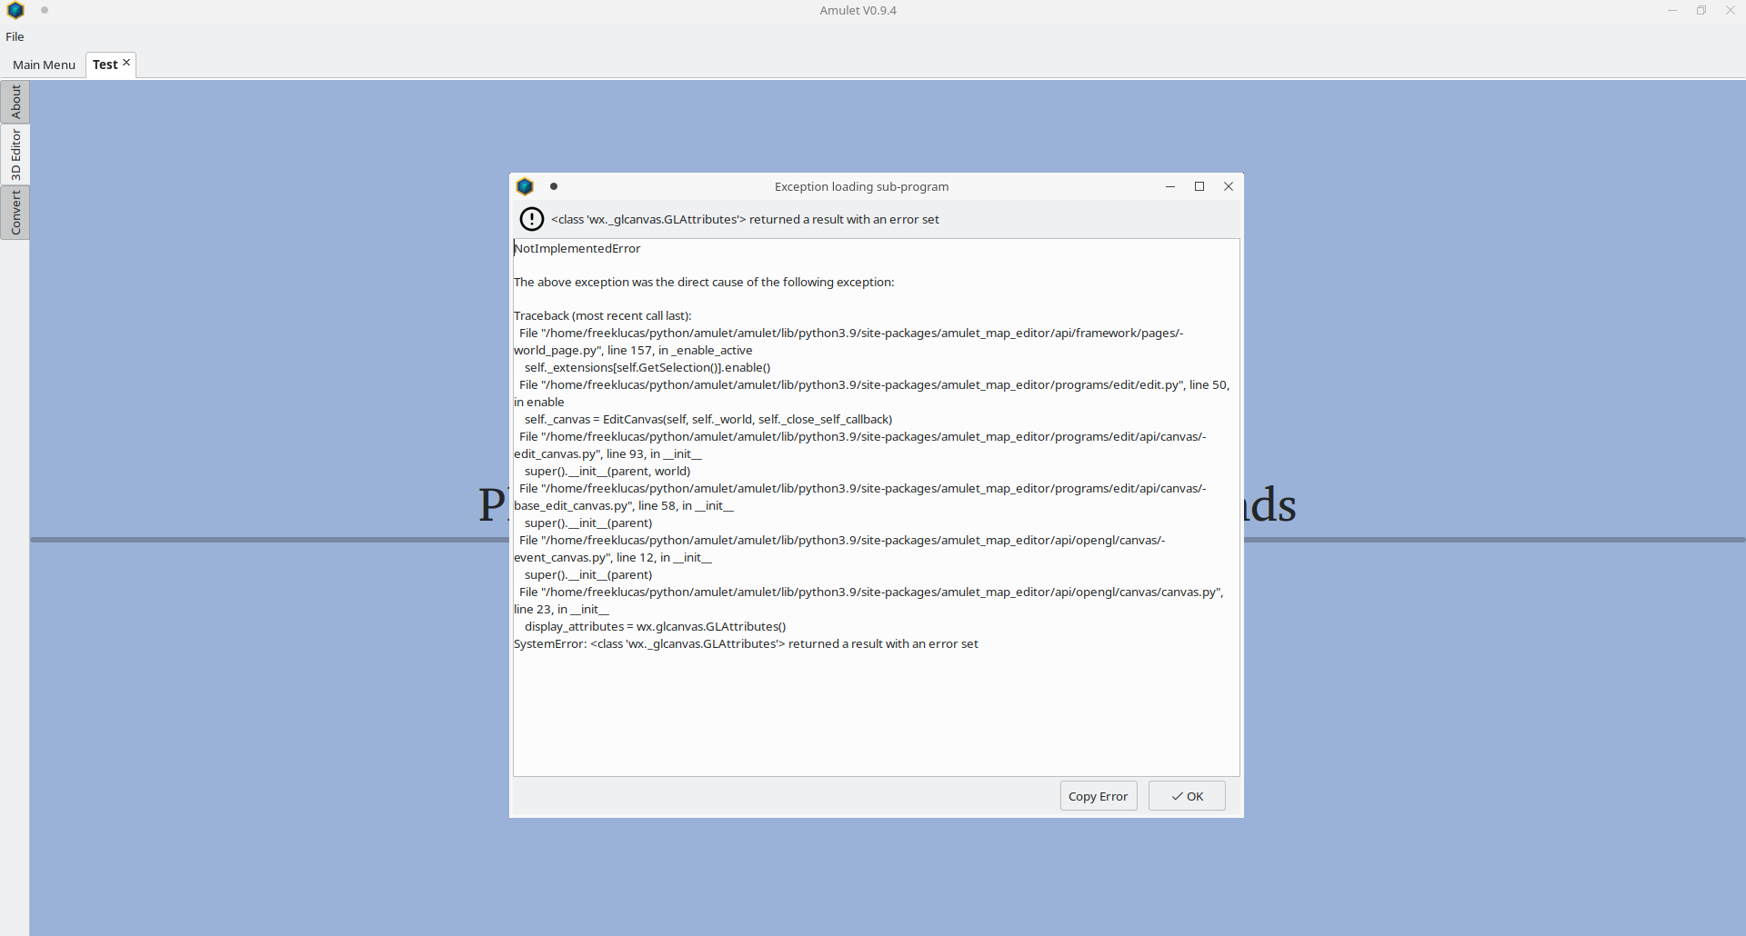Minimize the exception dialog
Image resolution: width=1746 pixels, height=936 pixels.
click(x=1170, y=186)
